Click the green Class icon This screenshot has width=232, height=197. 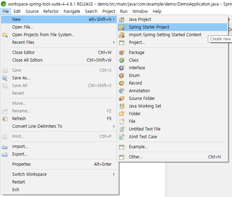click(122, 60)
